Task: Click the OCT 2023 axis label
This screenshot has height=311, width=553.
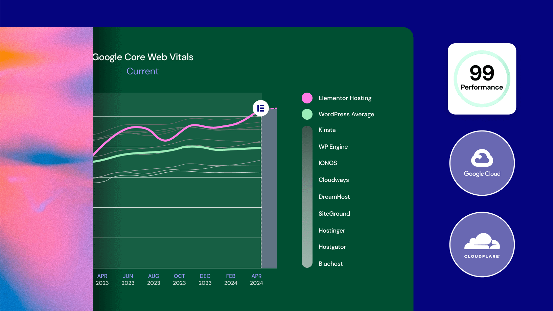Action: coord(179,280)
